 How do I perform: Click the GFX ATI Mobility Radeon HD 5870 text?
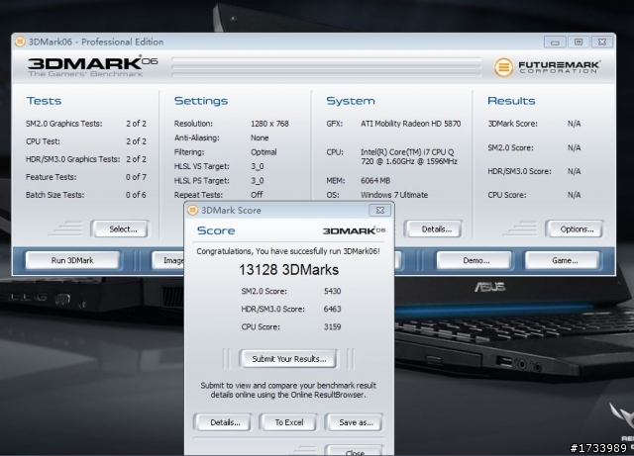point(410,124)
